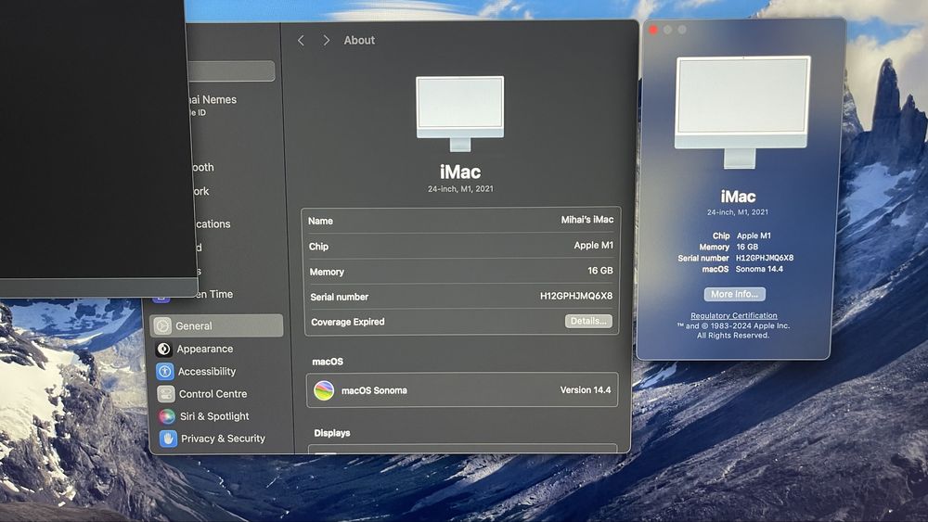Click the About pane title
The width and height of the screenshot is (928, 522).
(x=359, y=40)
